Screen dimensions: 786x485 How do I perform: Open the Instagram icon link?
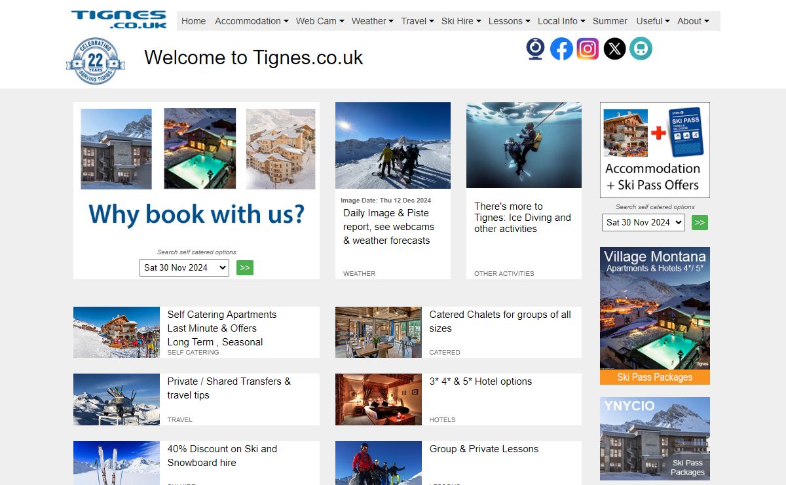[588, 49]
